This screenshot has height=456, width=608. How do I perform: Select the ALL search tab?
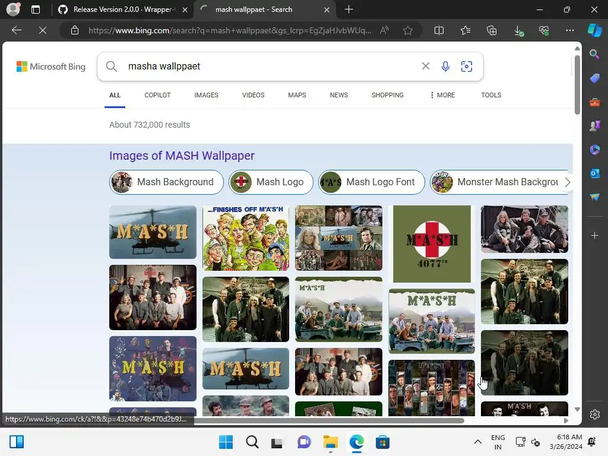[x=115, y=95]
